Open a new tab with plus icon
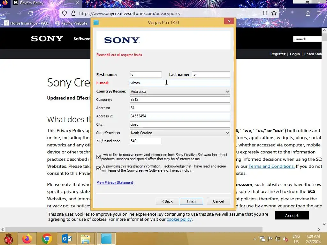Image resolution: width=327 pixels, height=245 pixels. [87, 3]
